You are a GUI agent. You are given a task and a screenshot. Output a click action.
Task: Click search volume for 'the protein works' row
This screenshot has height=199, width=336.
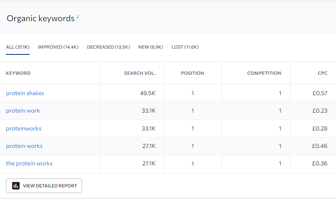pos(149,164)
